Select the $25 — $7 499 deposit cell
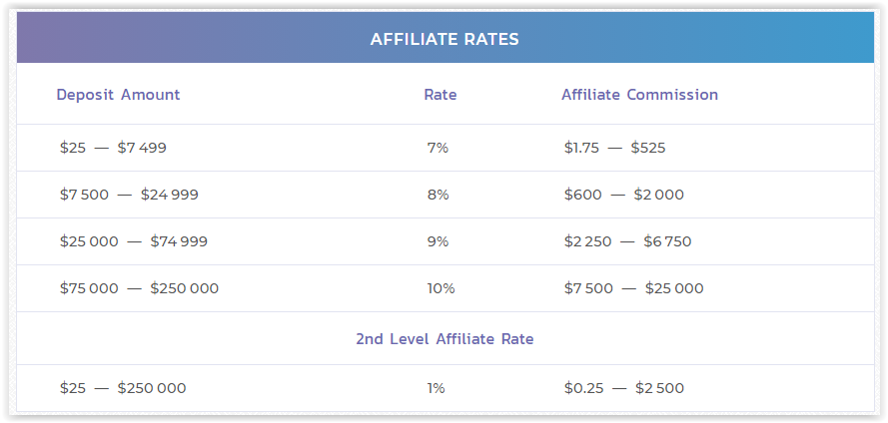This screenshot has height=423, width=888. (x=113, y=148)
